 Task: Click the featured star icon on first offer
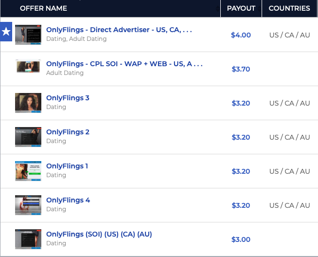pos(6,32)
